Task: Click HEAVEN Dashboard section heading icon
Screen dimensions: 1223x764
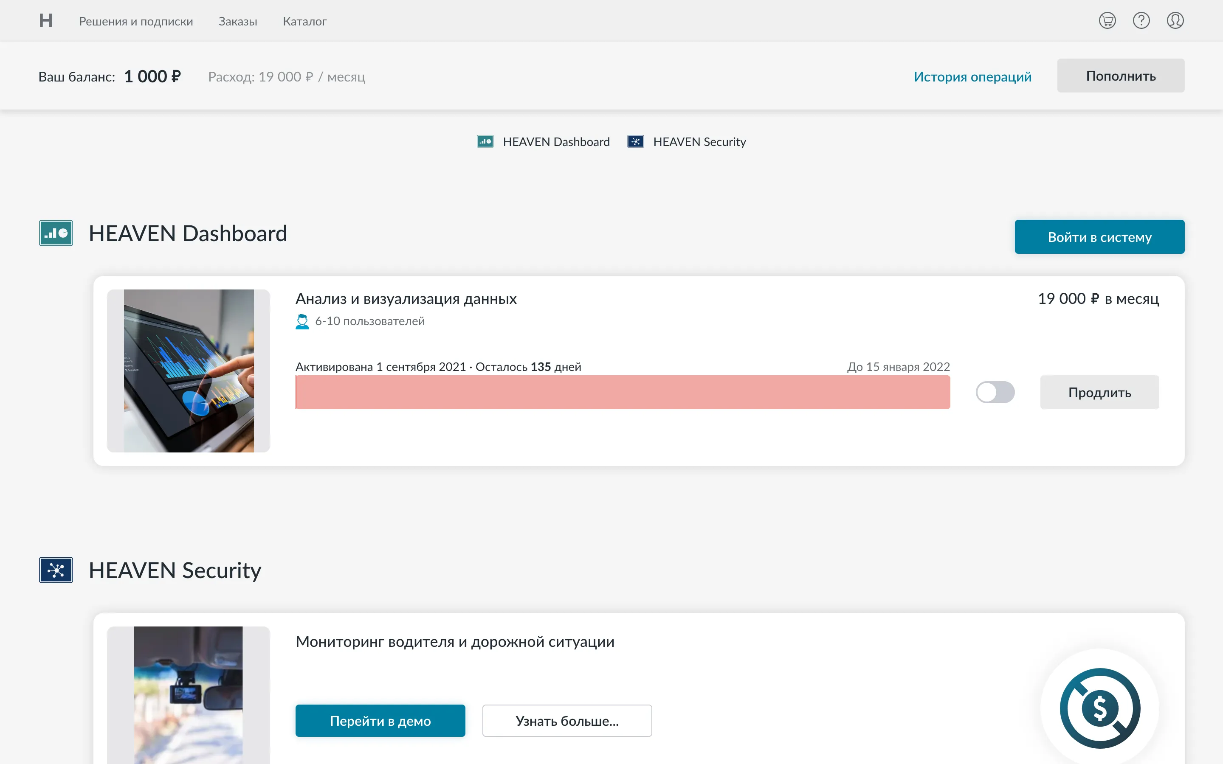Action: tap(56, 233)
